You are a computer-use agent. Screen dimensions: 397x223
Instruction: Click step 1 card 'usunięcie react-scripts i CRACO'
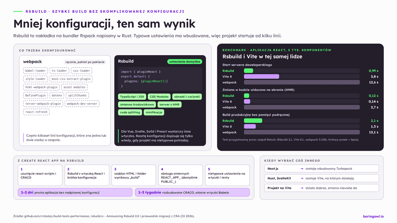click(x=40, y=175)
